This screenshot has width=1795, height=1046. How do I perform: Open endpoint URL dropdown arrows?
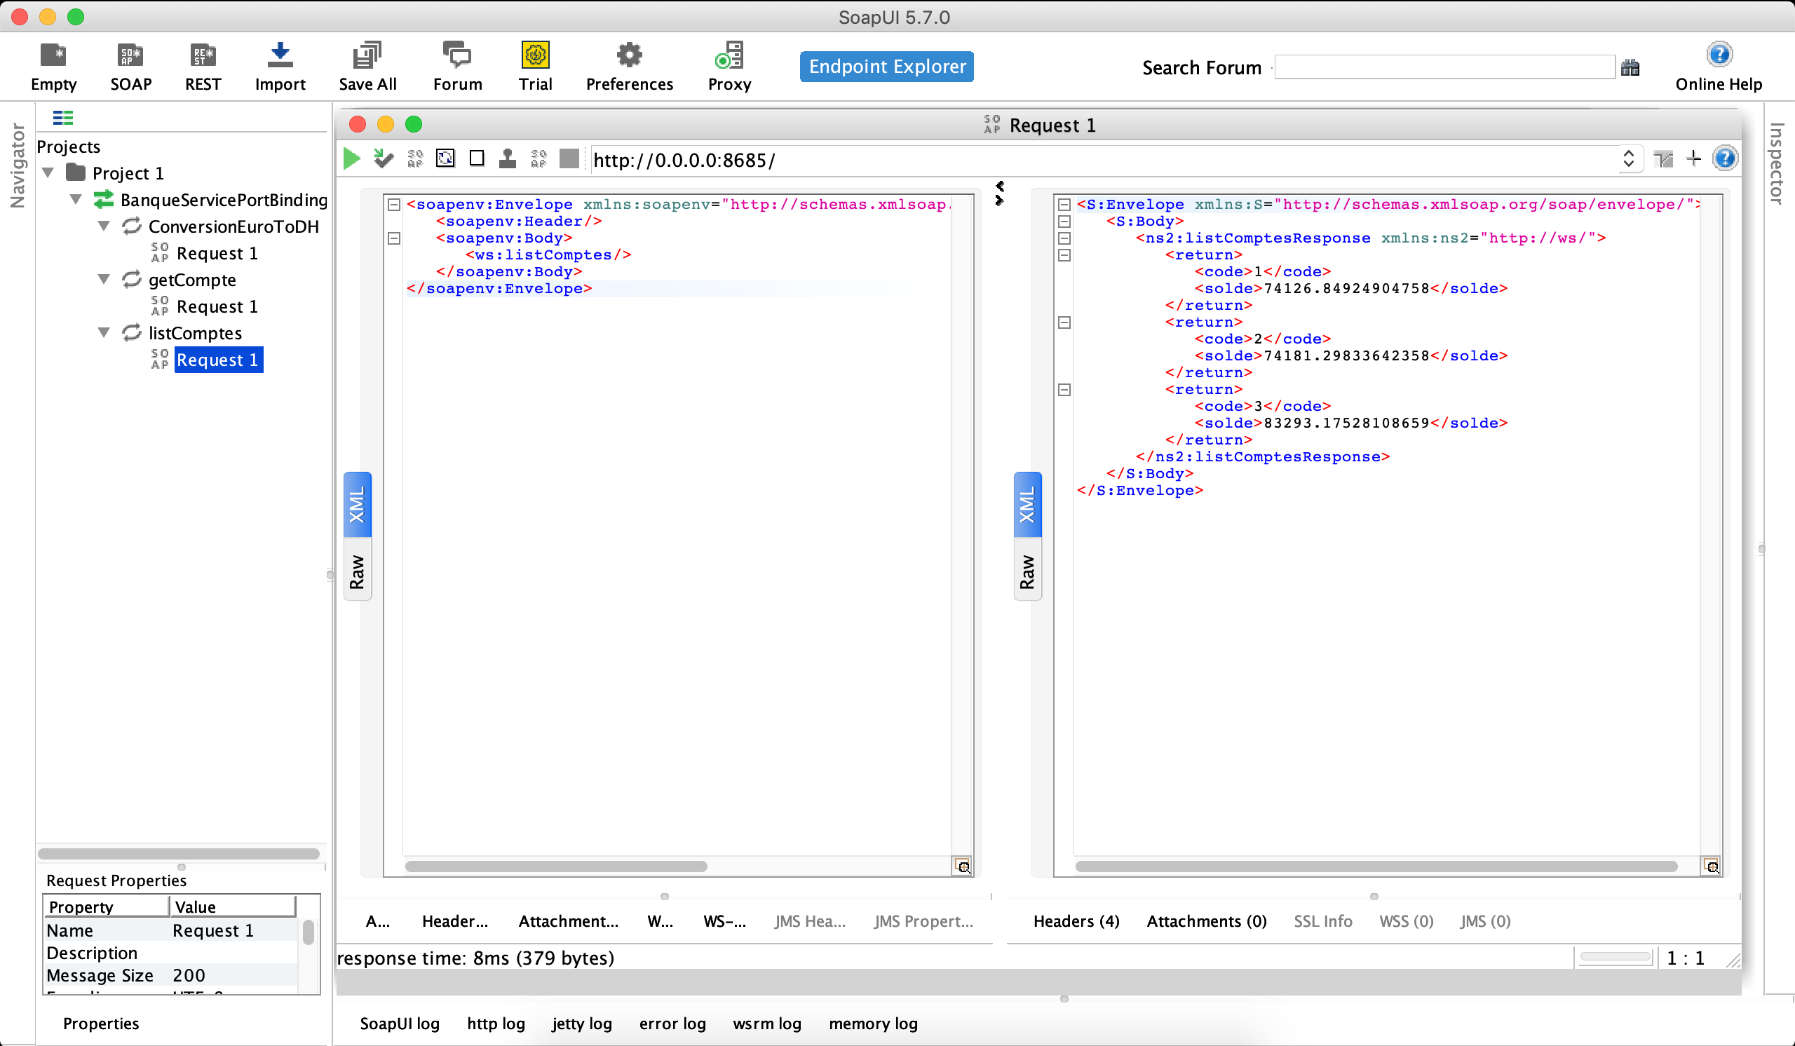coord(1627,158)
